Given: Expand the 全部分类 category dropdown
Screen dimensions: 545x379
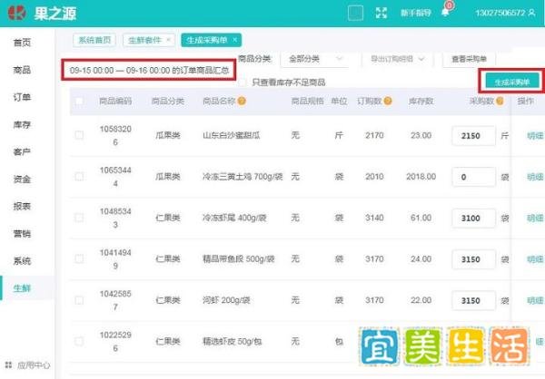Looking at the screenshot, I should click(314, 59).
